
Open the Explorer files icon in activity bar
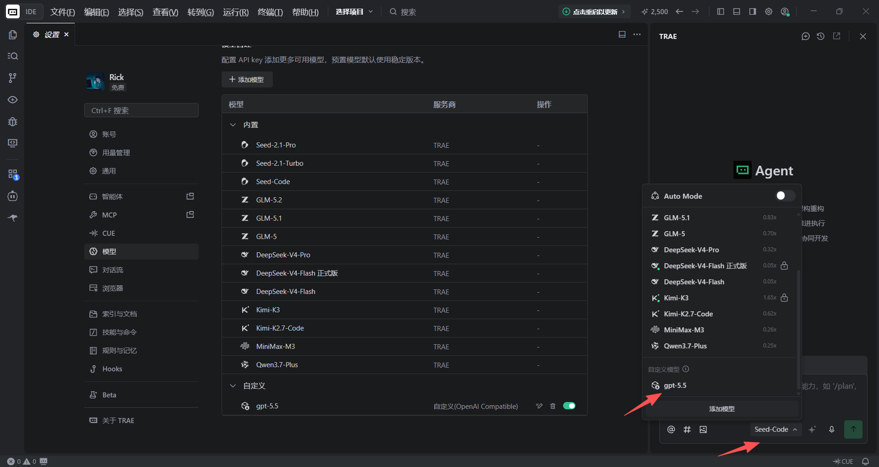13,35
